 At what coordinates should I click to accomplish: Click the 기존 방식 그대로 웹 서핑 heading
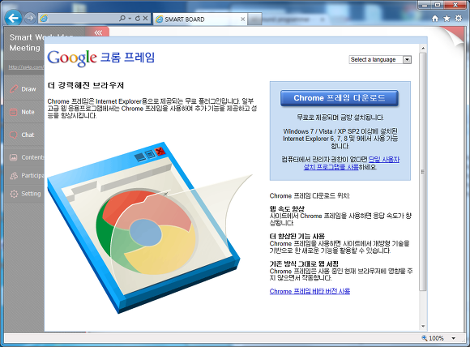[x=304, y=264]
